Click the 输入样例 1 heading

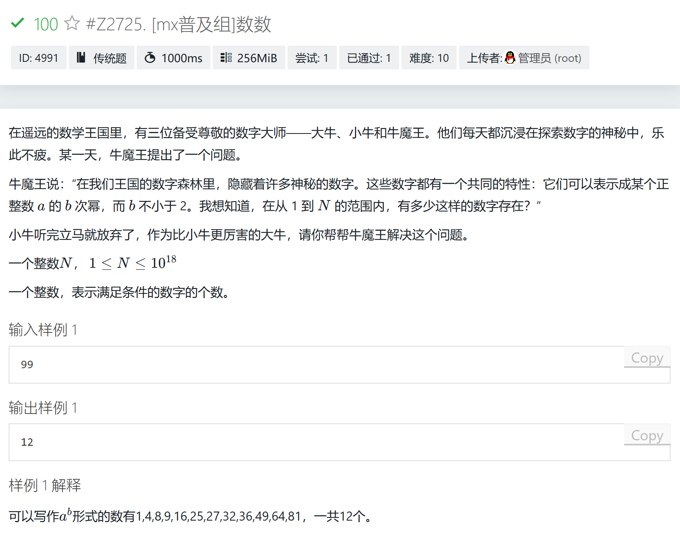[x=43, y=330]
